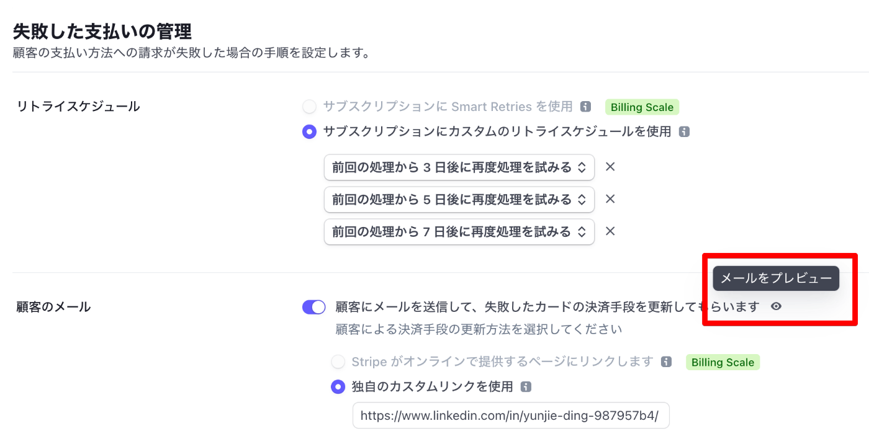Viewport: 869px width, 444px height.
Task: Click the custom link URL input field
Action: tap(510, 415)
